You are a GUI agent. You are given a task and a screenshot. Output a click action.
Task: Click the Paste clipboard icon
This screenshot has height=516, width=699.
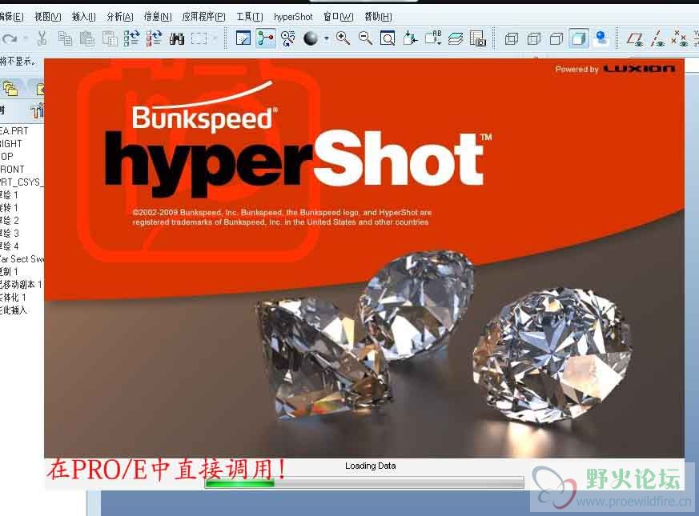click(87, 38)
